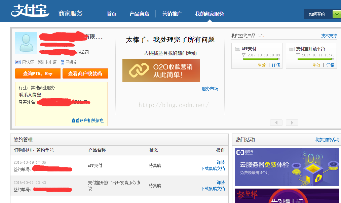Screen dimensions: 341x203
Task: Click the 轻餐邦 promotional banner
Action: [x=287, y=196]
